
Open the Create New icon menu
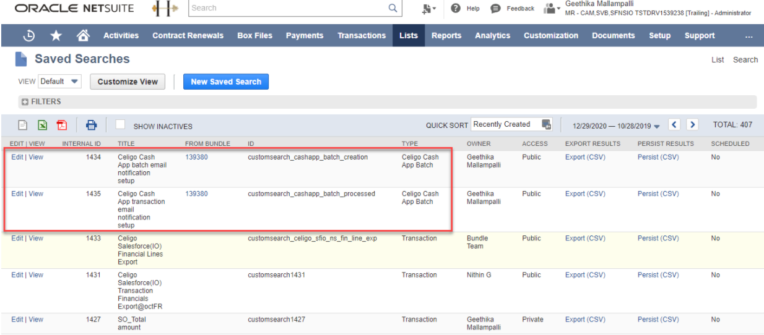point(428,9)
